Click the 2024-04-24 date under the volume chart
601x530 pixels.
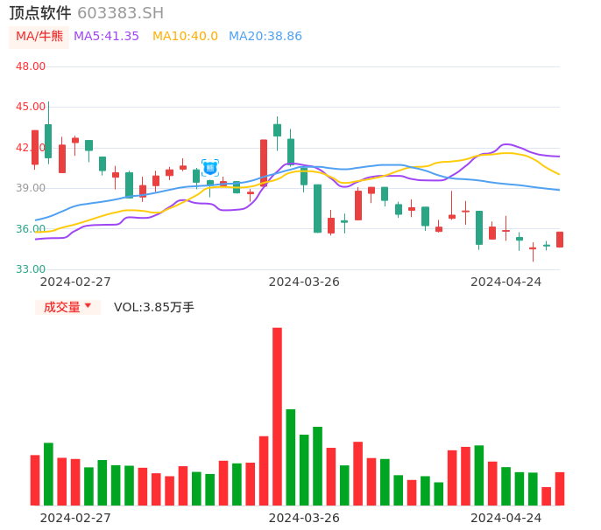pyautogui.click(x=506, y=518)
